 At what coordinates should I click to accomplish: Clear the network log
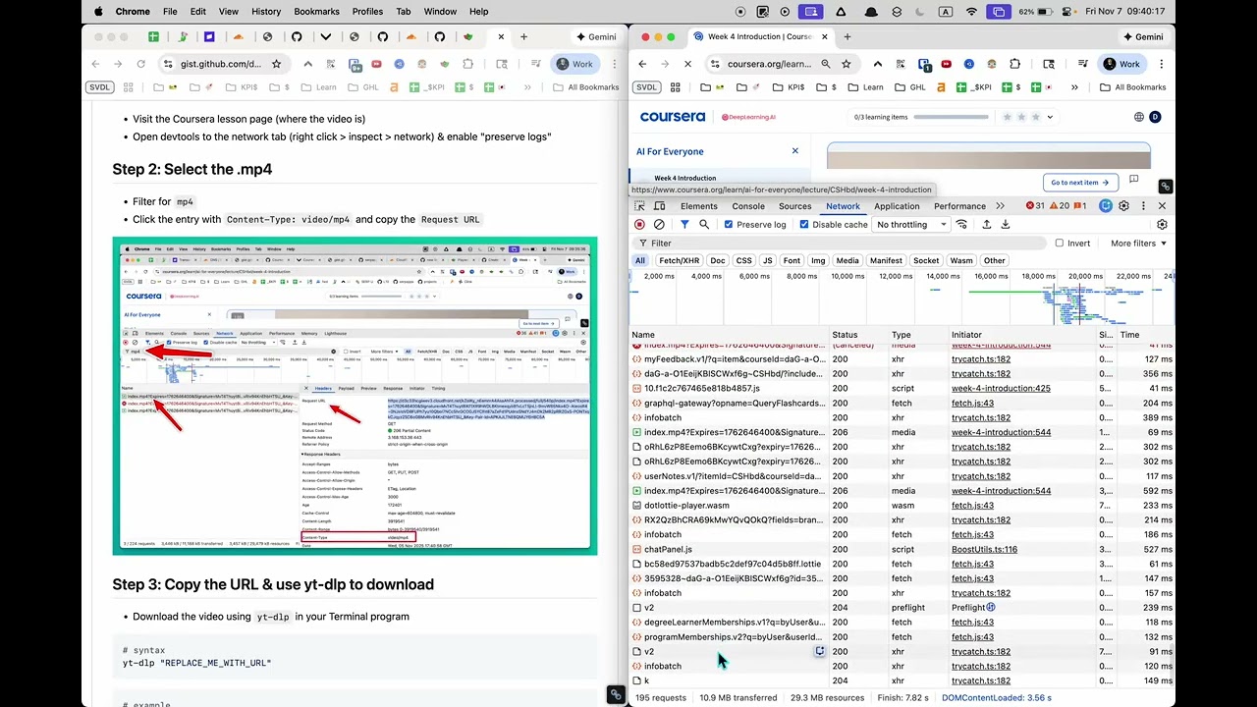point(659,225)
